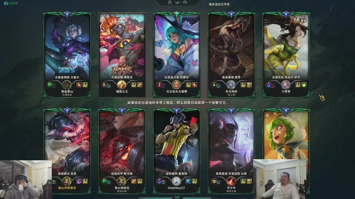Click red summoner icon above 亨小牛

click(x=231, y=181)
